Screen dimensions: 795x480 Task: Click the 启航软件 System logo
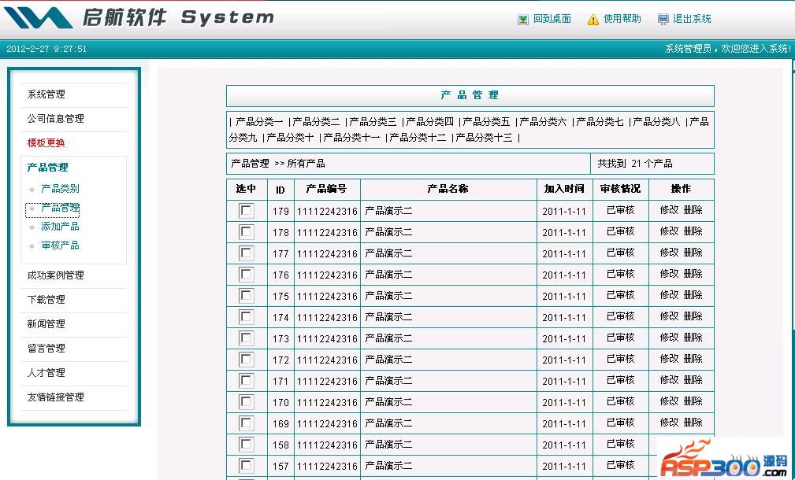(x=142, y=17)
